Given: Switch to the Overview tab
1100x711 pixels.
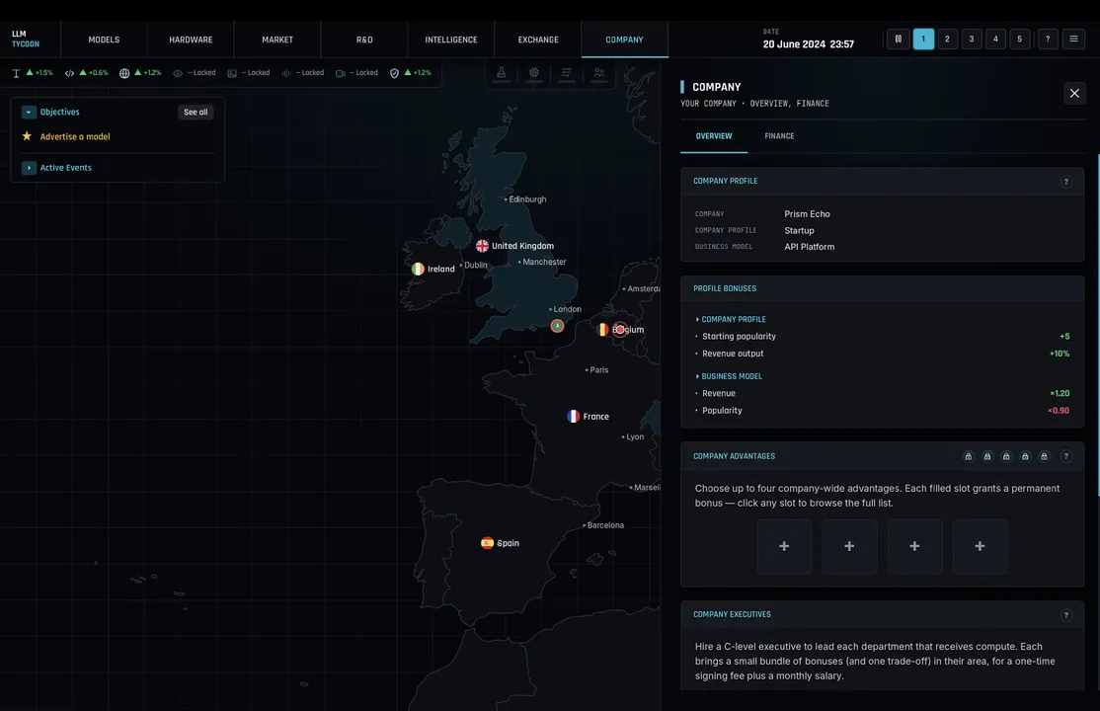Looking at the screenshot, I should [x=714, y=136].
